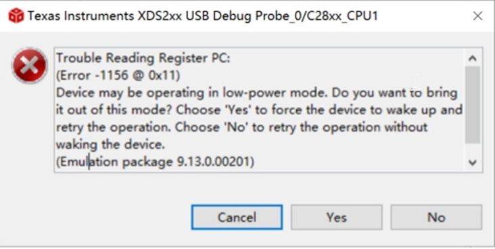
Task: Click the red error cross icon
Action: 29,66
